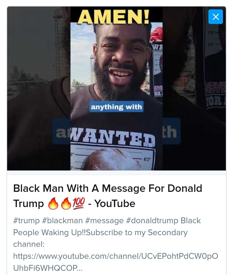Select the #message hashtag
233x275 pixels.
point(105,221)
